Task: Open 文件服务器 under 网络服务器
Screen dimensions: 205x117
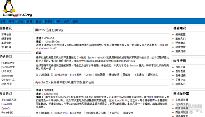Action: pyautogui.click(x=182, y=100)
